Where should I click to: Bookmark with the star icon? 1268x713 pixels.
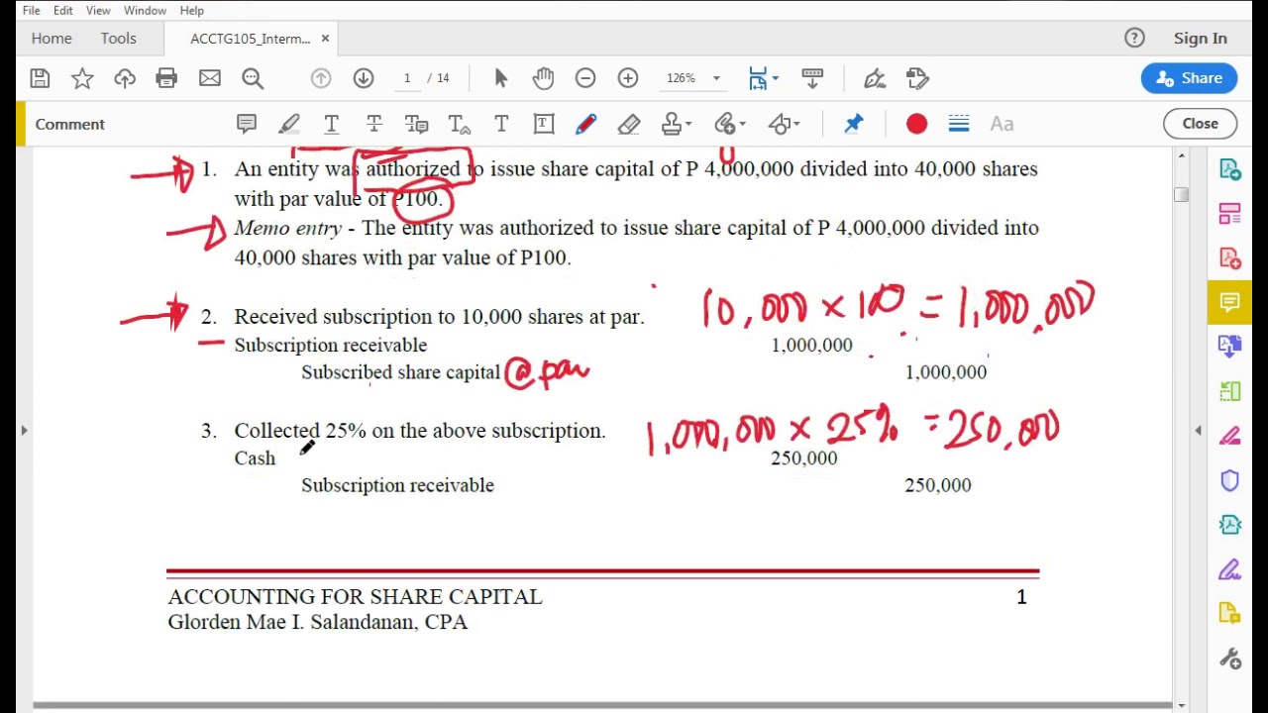pos(82,78)
